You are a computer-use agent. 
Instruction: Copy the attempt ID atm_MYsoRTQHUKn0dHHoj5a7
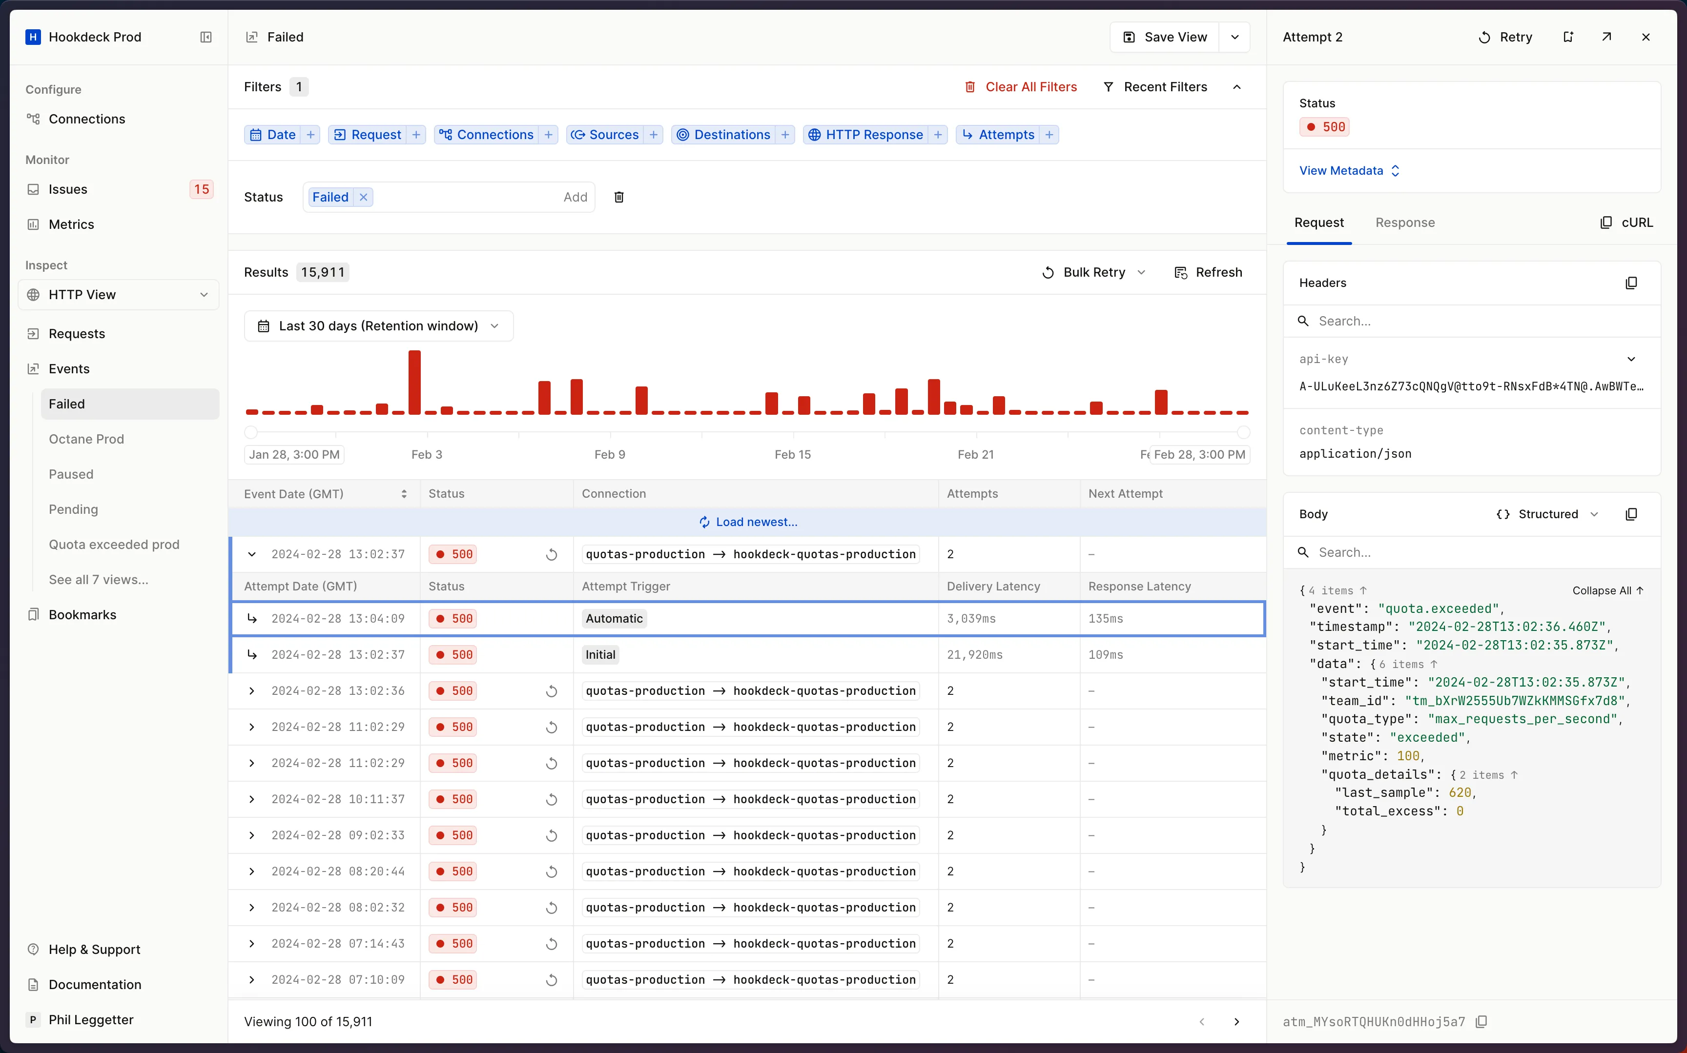pyautogui.click(x=1481, y=1021)
